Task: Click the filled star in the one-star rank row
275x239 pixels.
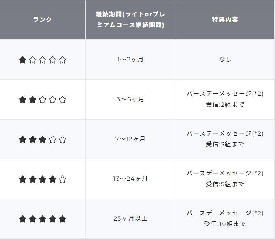Action: pyautogui.click(x=22, y=60)
